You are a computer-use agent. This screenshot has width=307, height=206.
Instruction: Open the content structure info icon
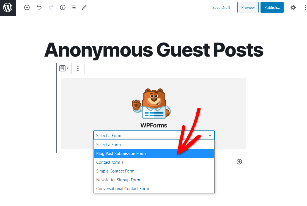pyautogui.click(x=63, y=8)
